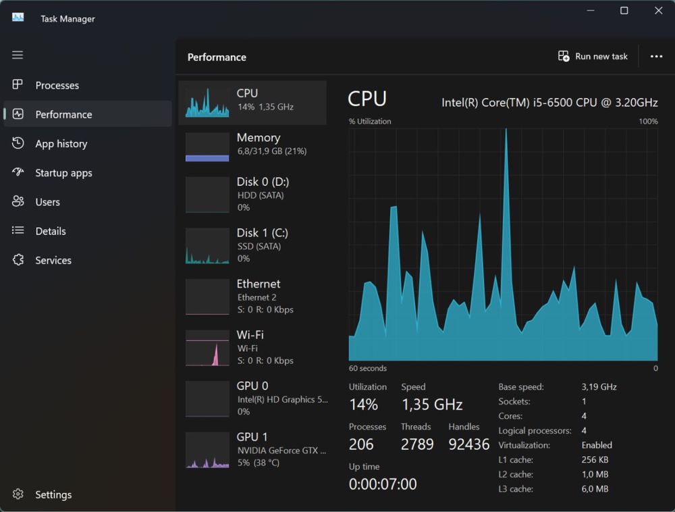Click the Intel(R) HD Graphics label
The height and width of the screenshot is (512, 675).
282,400
